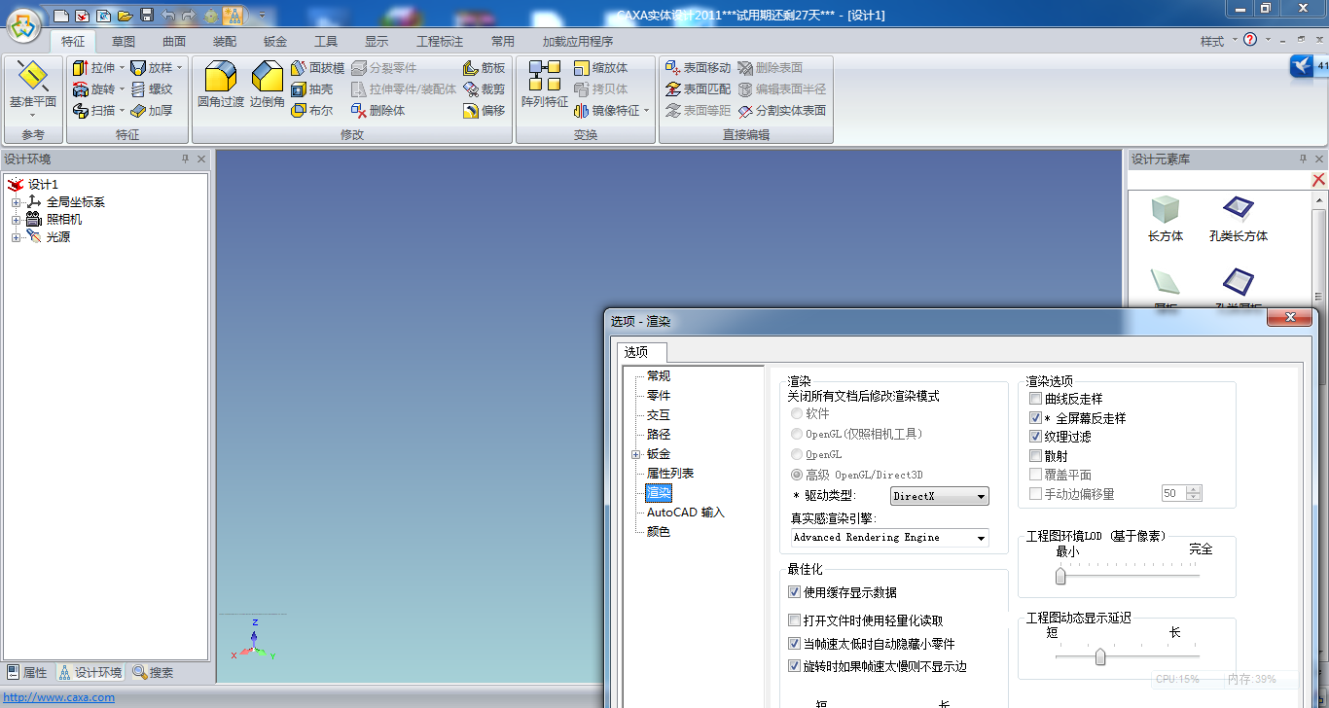Click the 镜像特征 mirror feature tool
Viewport: 1329px width, 708px height.
click(x=607, y=111)
